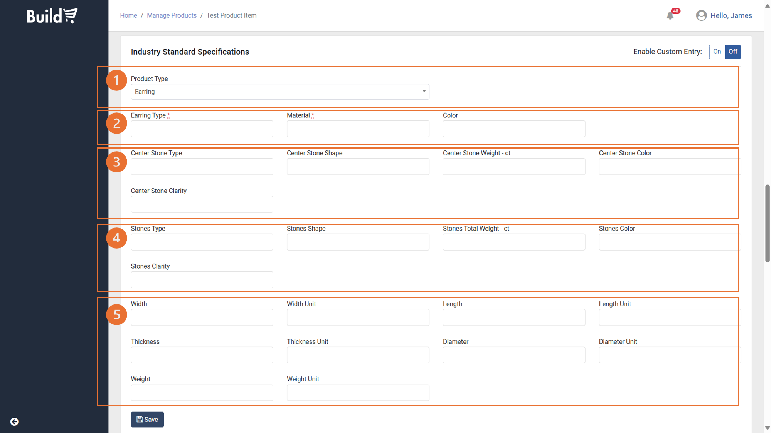This screenshot has height=433, width=771.
Task: Click the Industry Standard Specifications heading
Action: pos(190,52)
